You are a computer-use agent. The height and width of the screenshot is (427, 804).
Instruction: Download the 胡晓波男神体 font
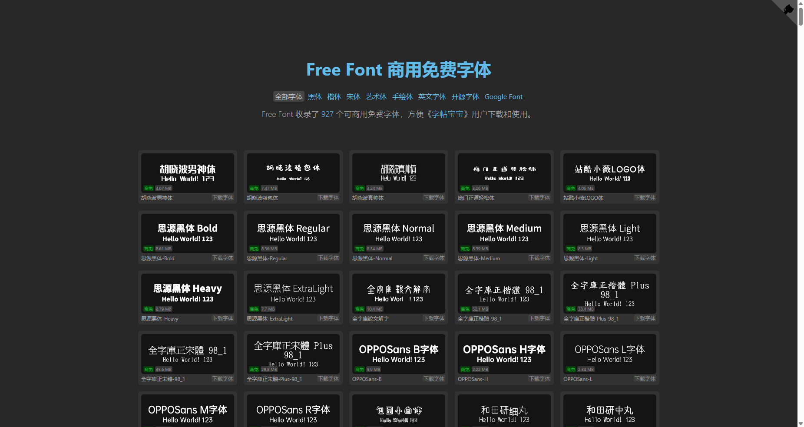pos(223,198)
